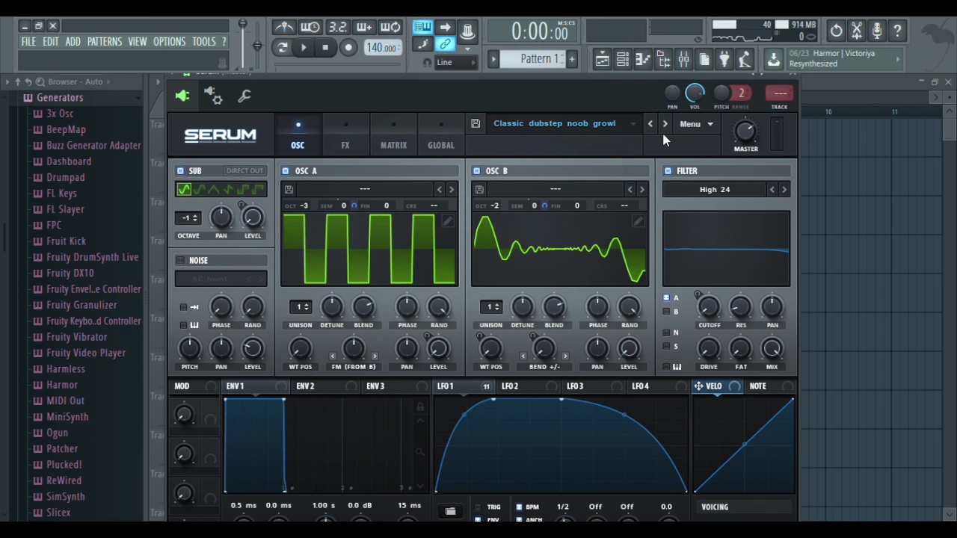Viewport: 957px width, 538px height.
Task: Go to previous Serum preset arrow
Action: [x=650, y=124]
